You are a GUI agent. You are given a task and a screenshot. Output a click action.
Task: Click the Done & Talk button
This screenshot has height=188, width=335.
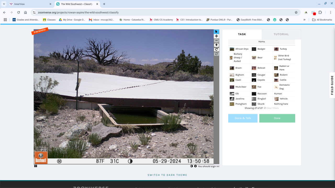point(243,118)
